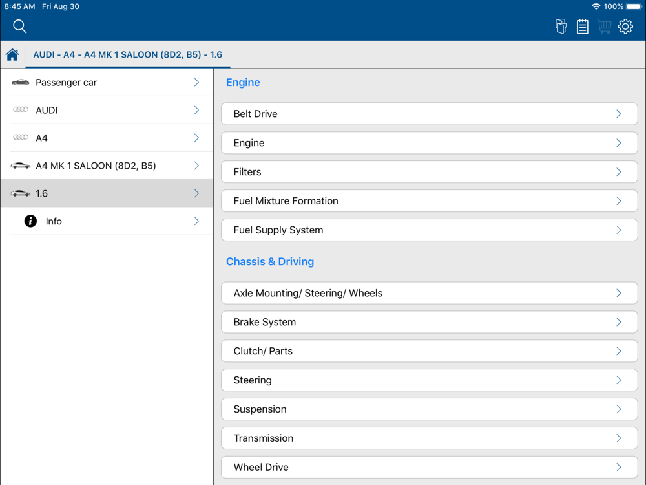Click the Passenger car vehicle icon
Image resolution: width=646 pixels, height=485 pixels.
pos(21,83)
